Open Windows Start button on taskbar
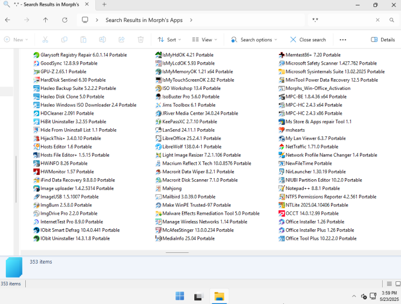401x304 pixels. click(180, 296)
